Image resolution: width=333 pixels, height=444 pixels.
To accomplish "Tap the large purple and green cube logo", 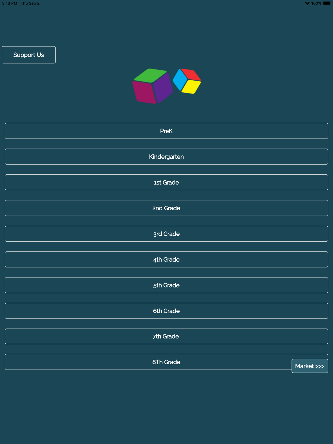I will [153, 86].
